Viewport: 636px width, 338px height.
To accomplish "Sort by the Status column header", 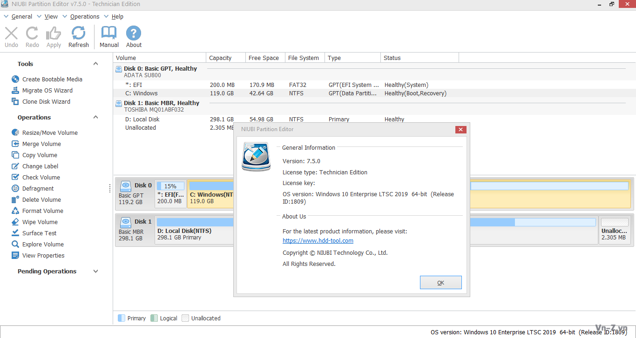I will (419, 58).
